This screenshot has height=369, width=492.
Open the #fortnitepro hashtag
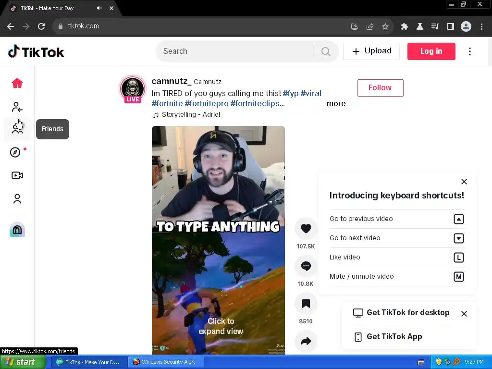pyautogui.click(x=207, y=104)
